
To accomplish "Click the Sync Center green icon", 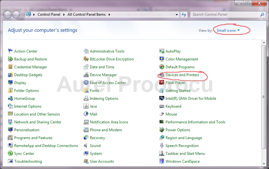I will [x=10, y=153].
